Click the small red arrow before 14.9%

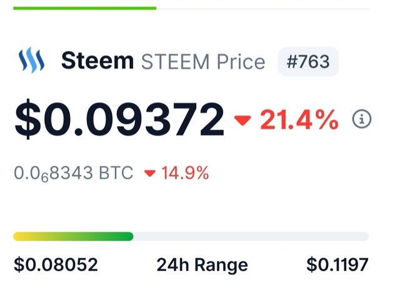pos(149,173)
